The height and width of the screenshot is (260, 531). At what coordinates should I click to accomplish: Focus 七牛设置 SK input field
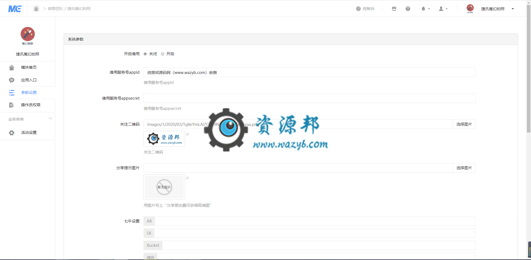point(315,233)
